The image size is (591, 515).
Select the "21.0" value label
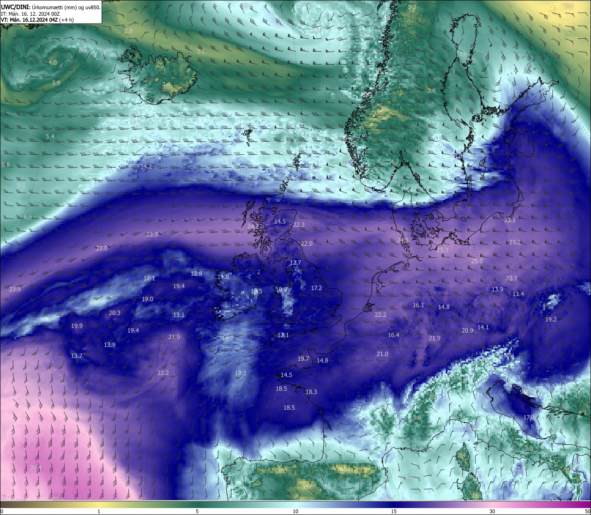pyautogui.click(x=382, y=354)
